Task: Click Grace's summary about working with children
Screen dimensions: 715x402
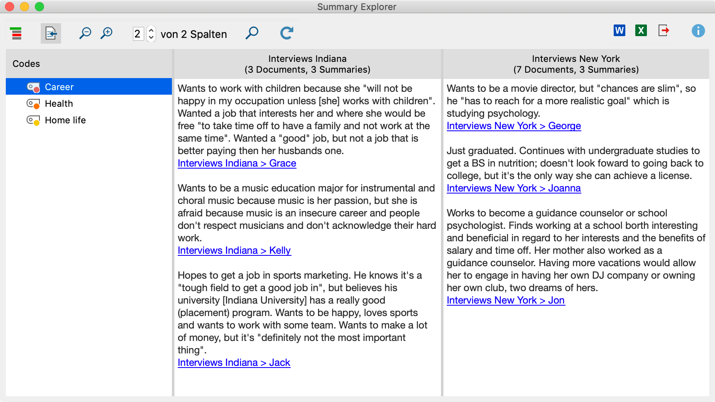Action: point(306,120)
